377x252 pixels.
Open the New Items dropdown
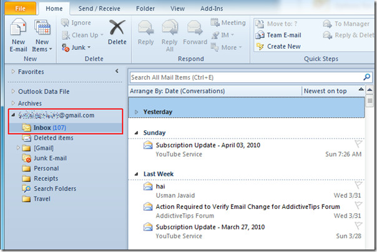point(42,36)
